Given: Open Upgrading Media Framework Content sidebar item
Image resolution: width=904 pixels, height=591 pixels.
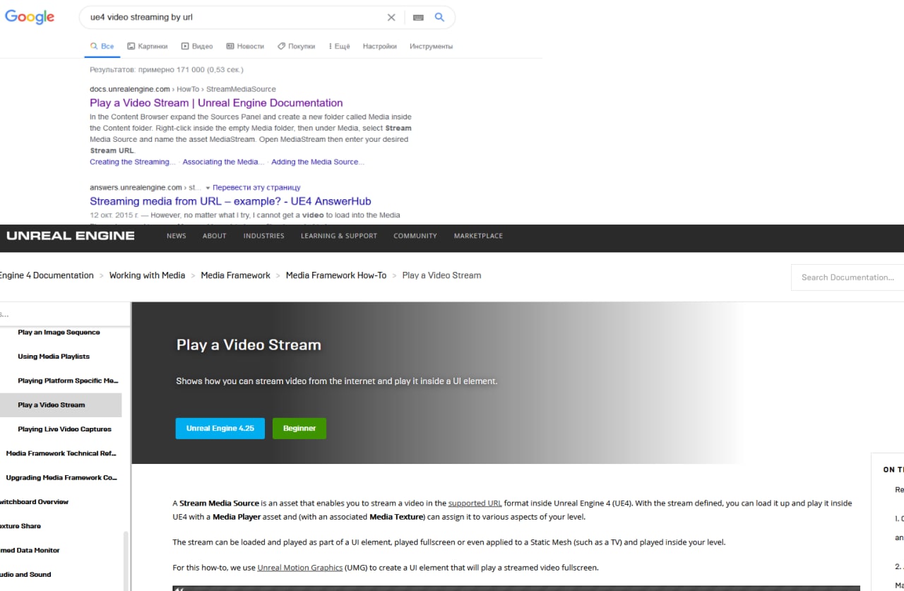Looking at the screenshot, I should coord(61,477).
